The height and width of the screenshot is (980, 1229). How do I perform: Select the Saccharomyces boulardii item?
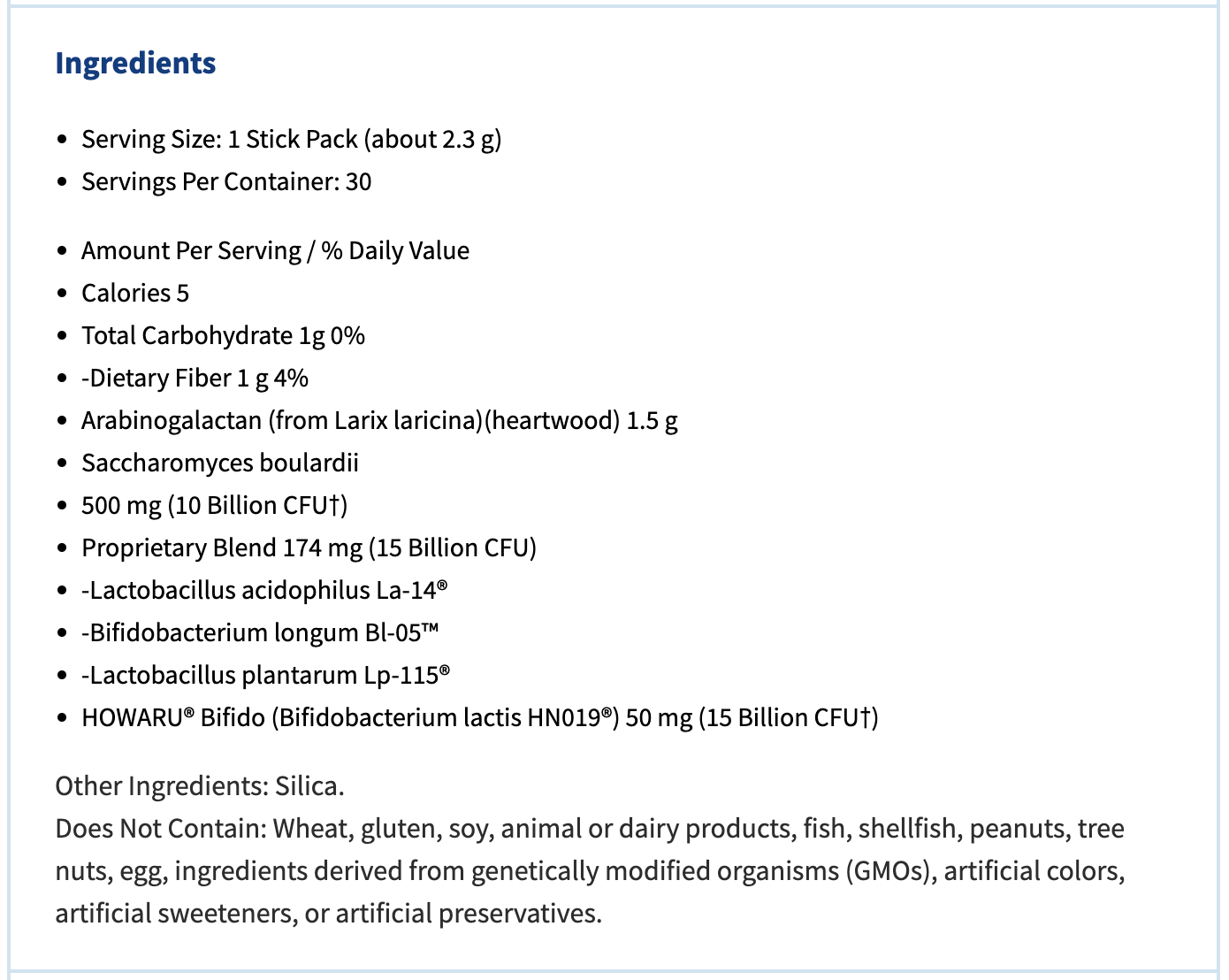click(x=220, y=463)
